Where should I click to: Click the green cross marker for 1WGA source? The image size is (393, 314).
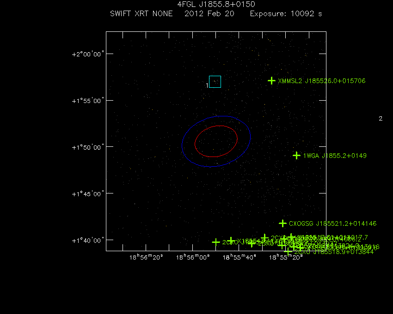pos(296,156)
